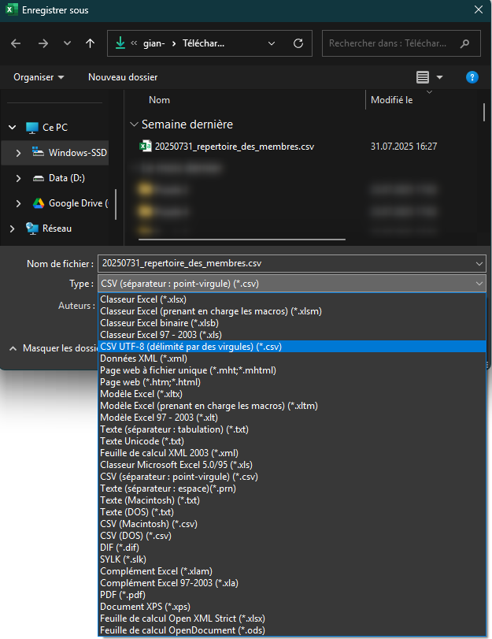Change view layout icon
492x639 pixels.
click(x=423, y=77)
